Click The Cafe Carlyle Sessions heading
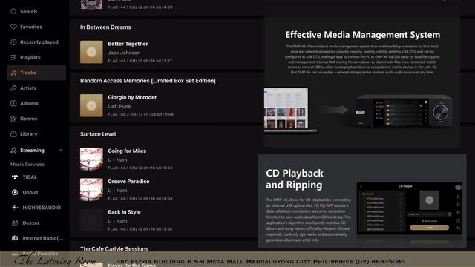This screenshot has height=267, width=475. point(114,249)
